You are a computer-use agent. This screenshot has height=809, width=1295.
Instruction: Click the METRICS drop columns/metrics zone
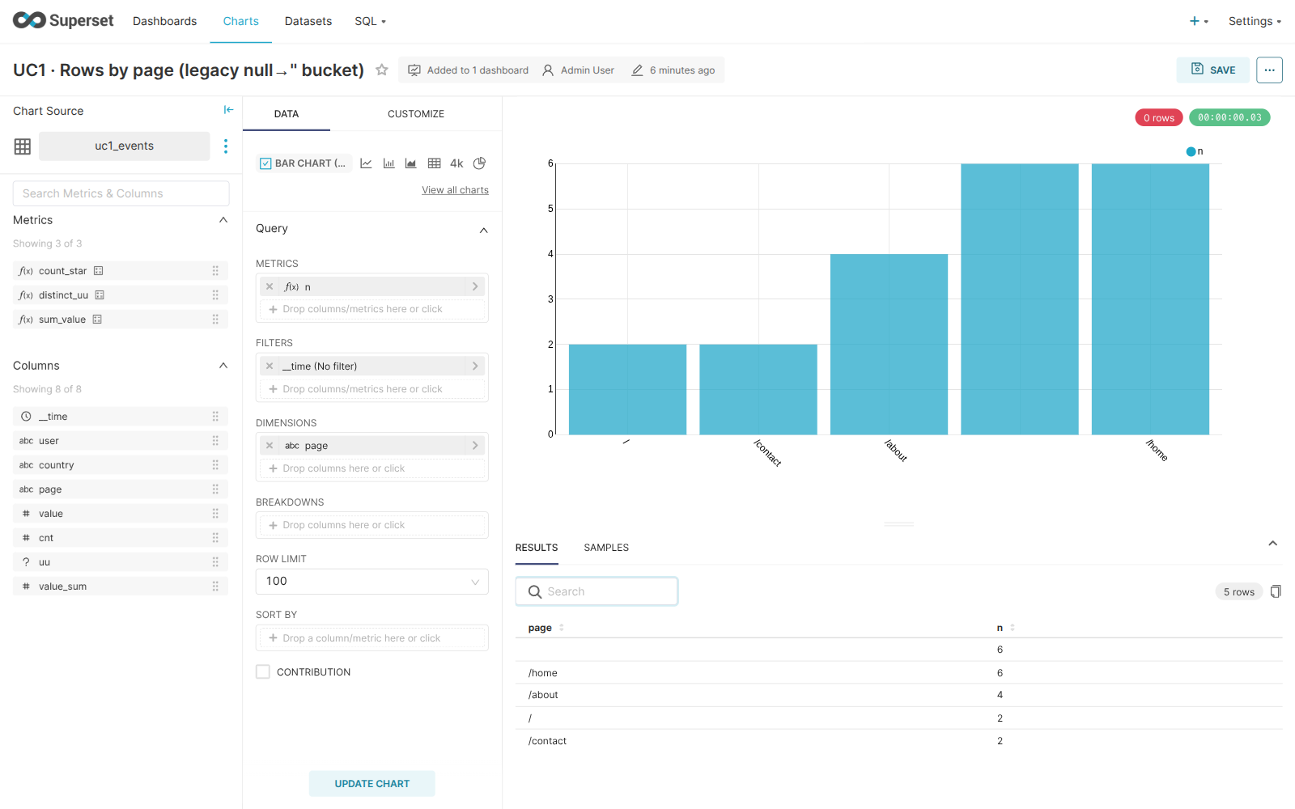point(372,309)
